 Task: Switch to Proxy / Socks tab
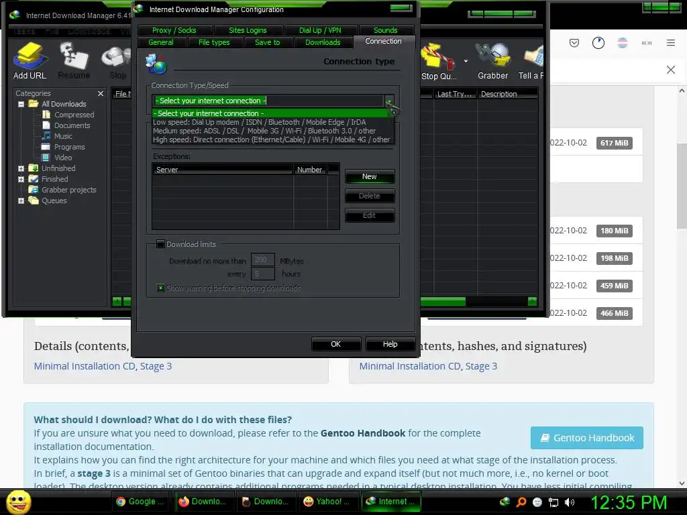(174, 30)
